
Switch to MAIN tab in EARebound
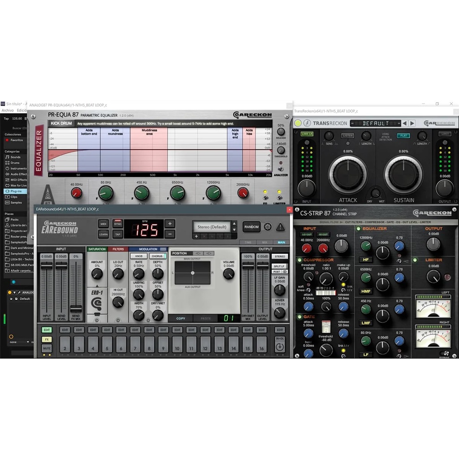pyautogui.click(x=281, y=242)
